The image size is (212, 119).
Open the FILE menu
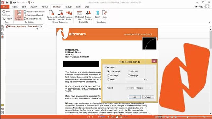click(5, 7)
